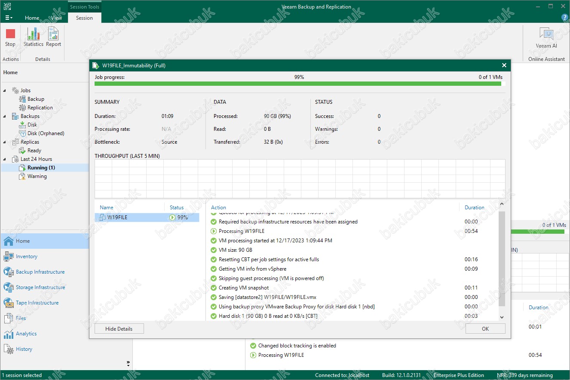The width and height of the screenshot is (570, 380).
Task: Click dialog Duration column header
Action: point(475,208)
